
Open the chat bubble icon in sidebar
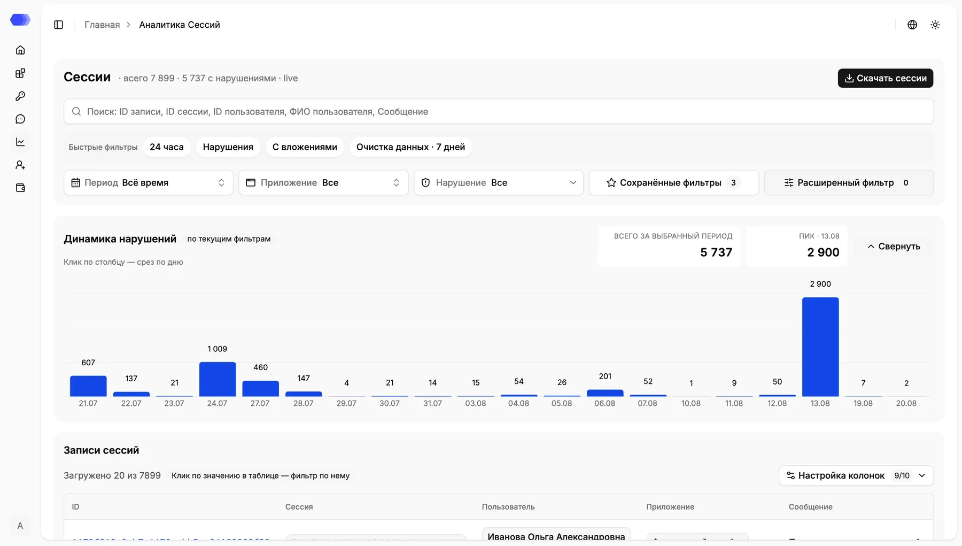click(x=20, y=119)
